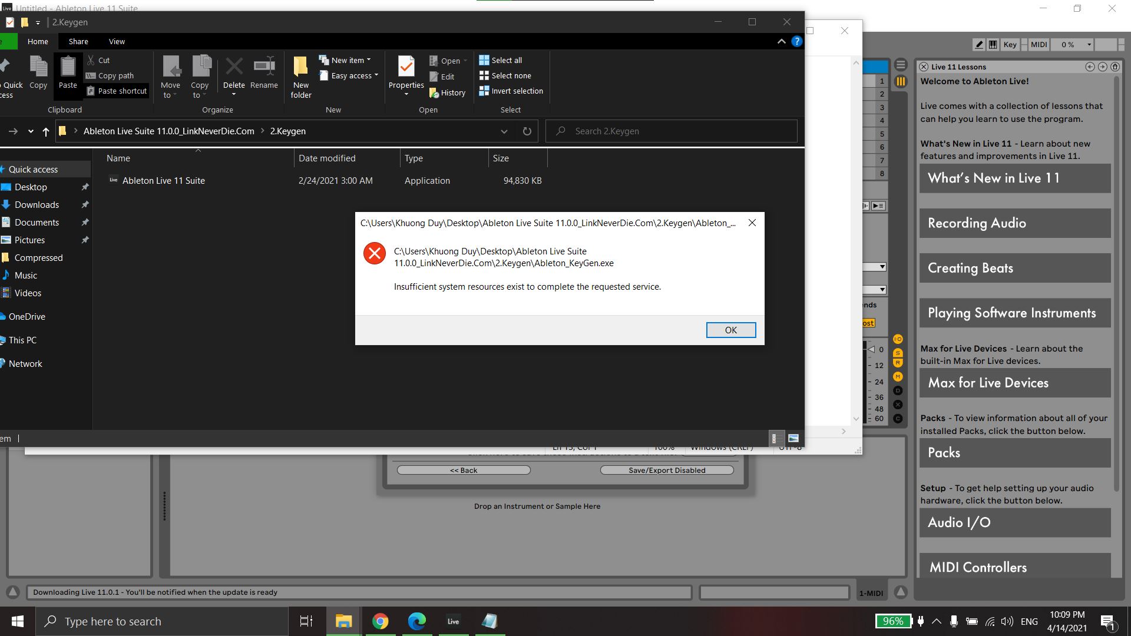This screenshot has height=636, width=1131.
Task: Expand the Open button dropdown in ribbon
Action: pyautogui.click(x=465, y=61)
